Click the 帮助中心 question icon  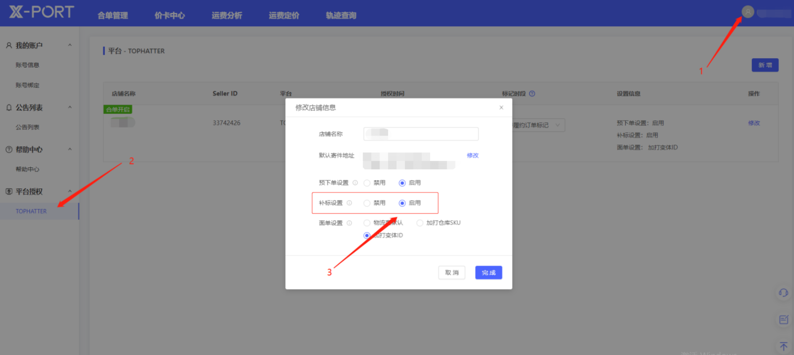(x=9, y=150)
